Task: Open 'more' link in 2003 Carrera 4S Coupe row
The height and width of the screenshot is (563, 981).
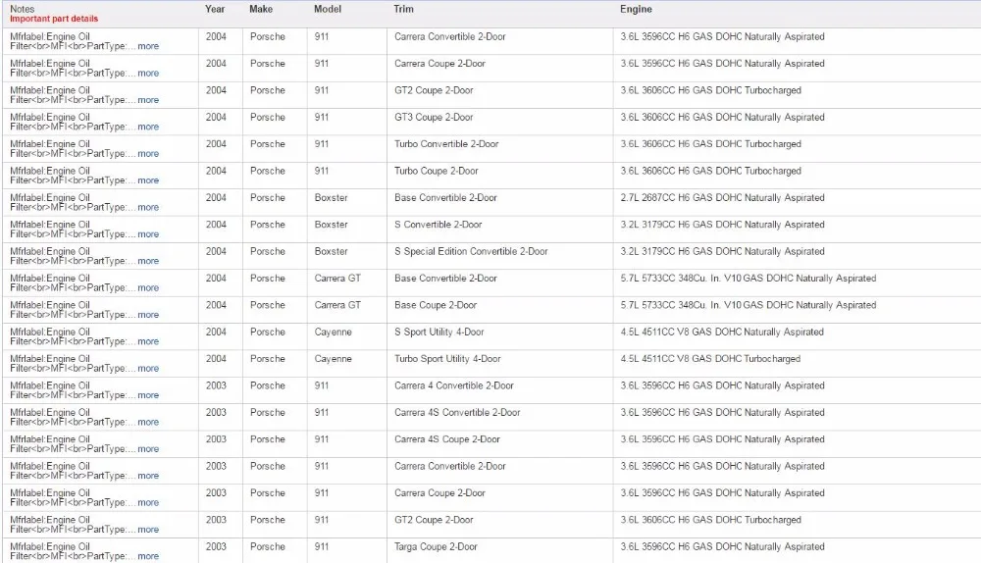Action: (148, 450)
